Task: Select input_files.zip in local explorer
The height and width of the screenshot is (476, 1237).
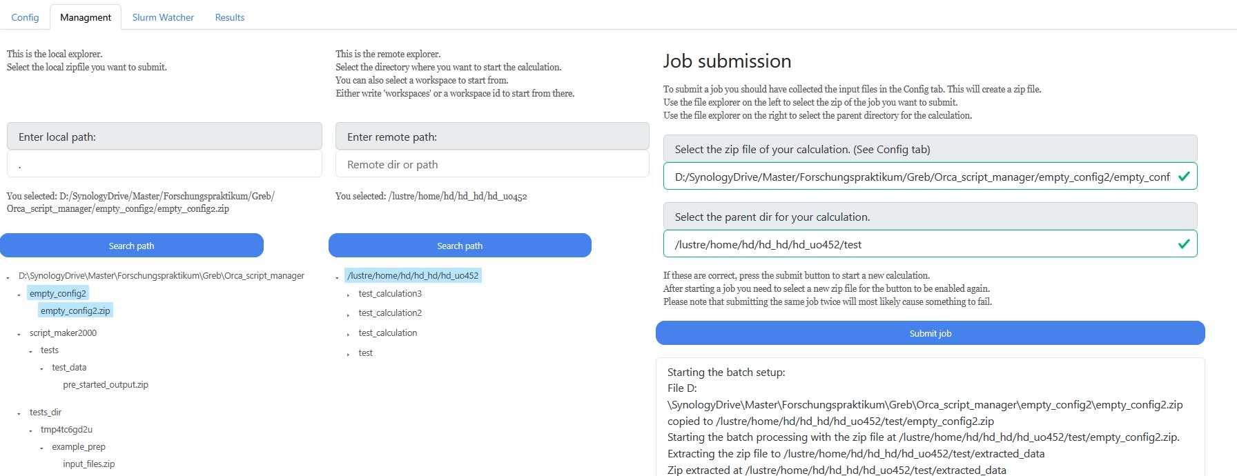Action: click(x=89, y=464)
